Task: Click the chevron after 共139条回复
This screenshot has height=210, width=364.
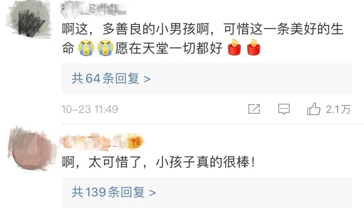Action: click(x=152, y=193)
